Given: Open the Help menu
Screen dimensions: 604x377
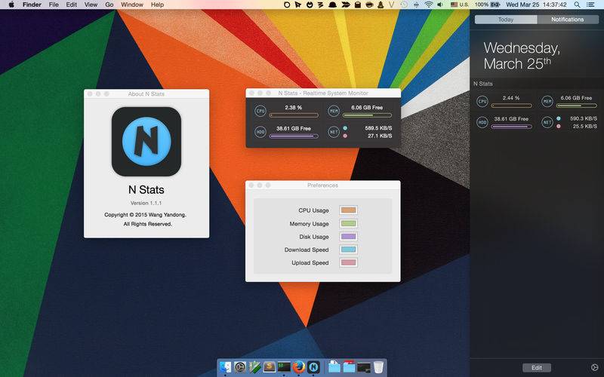Looking at the screenshot, I should (157, 5).
